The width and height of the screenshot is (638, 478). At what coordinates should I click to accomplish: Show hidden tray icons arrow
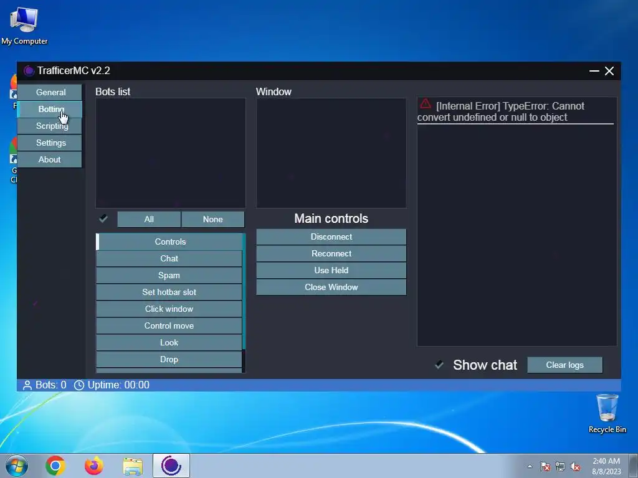[530, 466]
